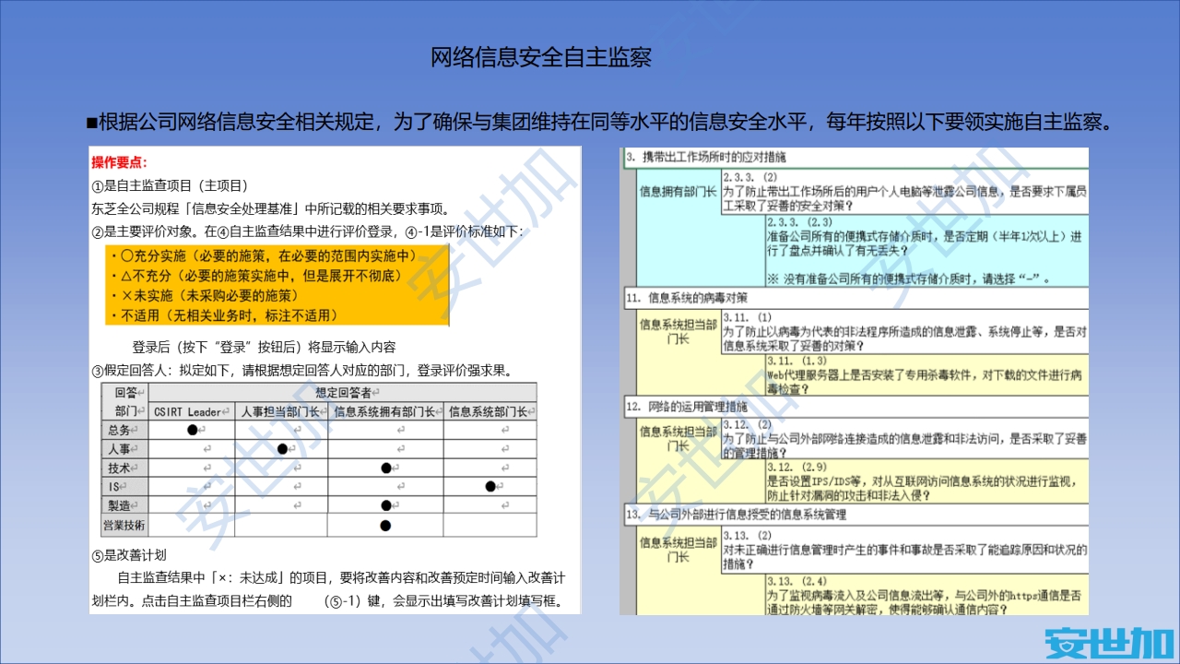Click 信息系统担当部门长 in section 12
The width and height of the screenshot is (1180, 664).
pyautogui.click(x=678, y=437)
